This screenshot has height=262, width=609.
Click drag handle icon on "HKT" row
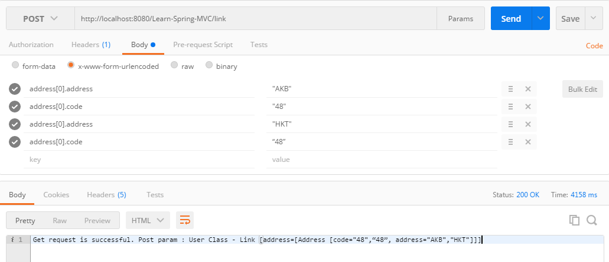coord(510,124)
